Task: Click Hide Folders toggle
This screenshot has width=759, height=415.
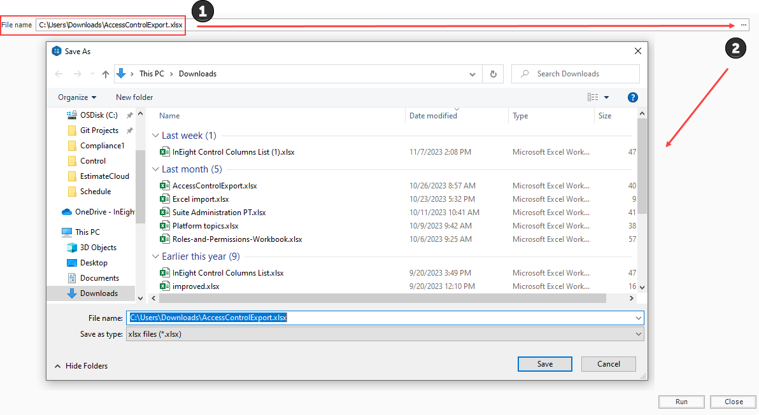Action: point(81,366)
